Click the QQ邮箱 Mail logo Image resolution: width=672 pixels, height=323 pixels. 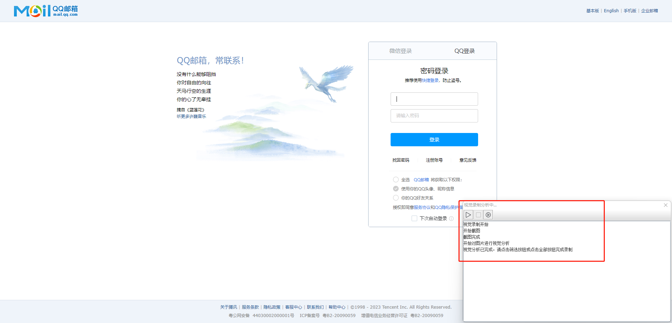(x=46, y=11)
